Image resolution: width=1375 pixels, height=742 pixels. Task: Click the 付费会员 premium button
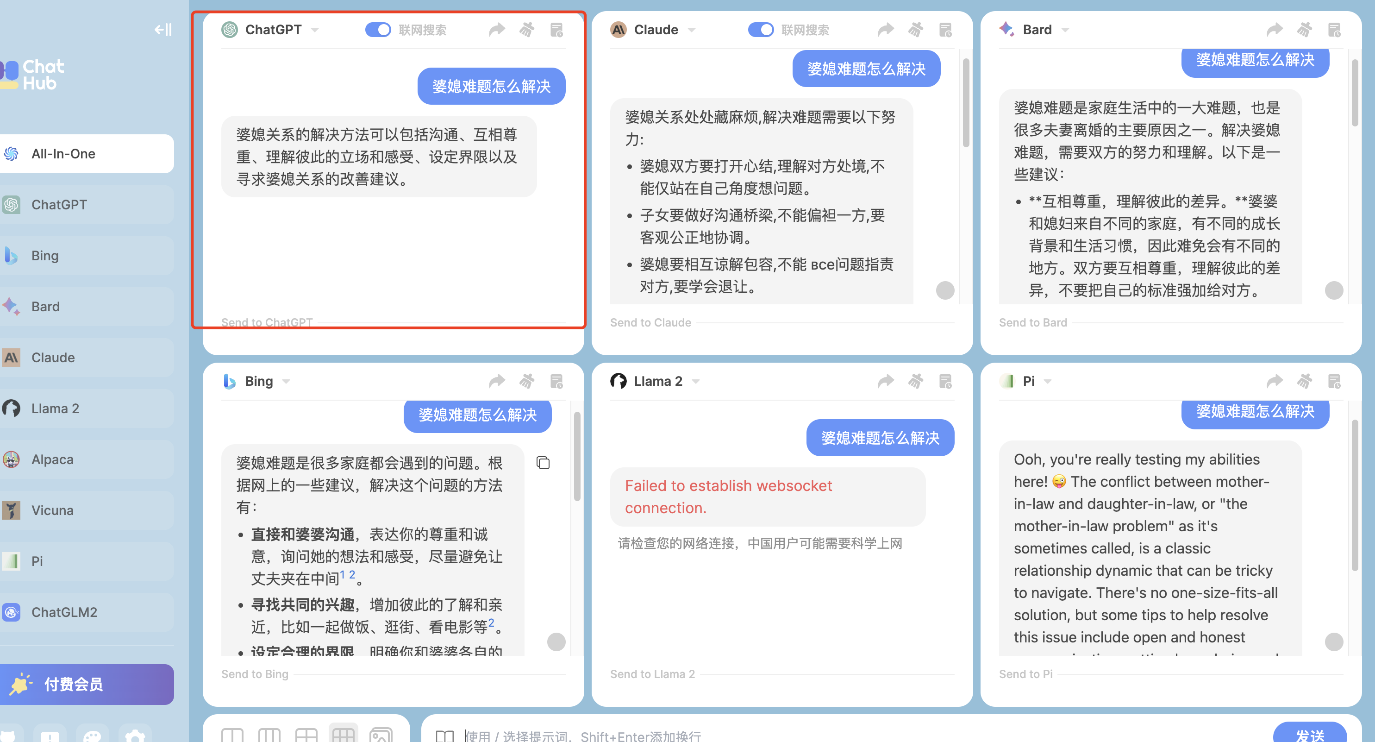(87, 684)
